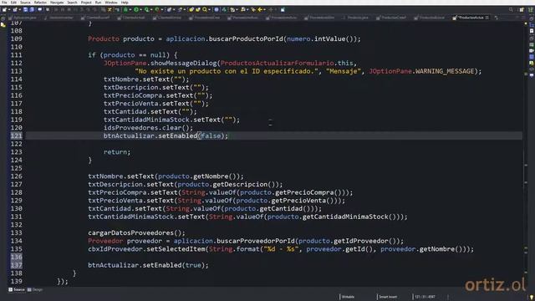Image resolution: width=535 pixels, height=301 pixels.
Task: Click the magnifier Search toolbar icon
Action: [205, 9]
